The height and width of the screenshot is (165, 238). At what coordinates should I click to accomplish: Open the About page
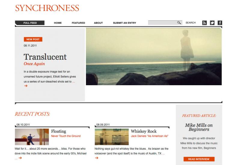click(98, 23)
